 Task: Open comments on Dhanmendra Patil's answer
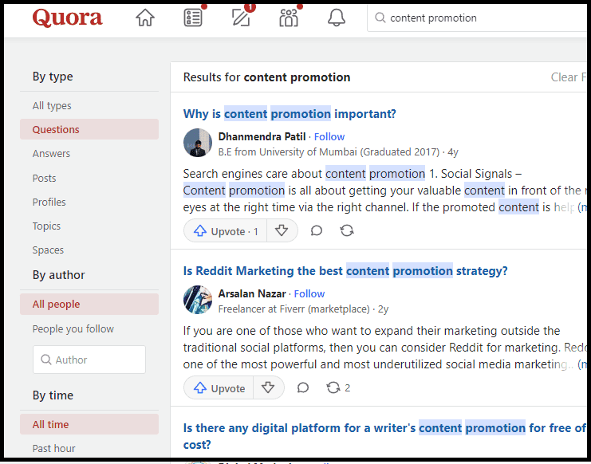[x=317, y=231]
